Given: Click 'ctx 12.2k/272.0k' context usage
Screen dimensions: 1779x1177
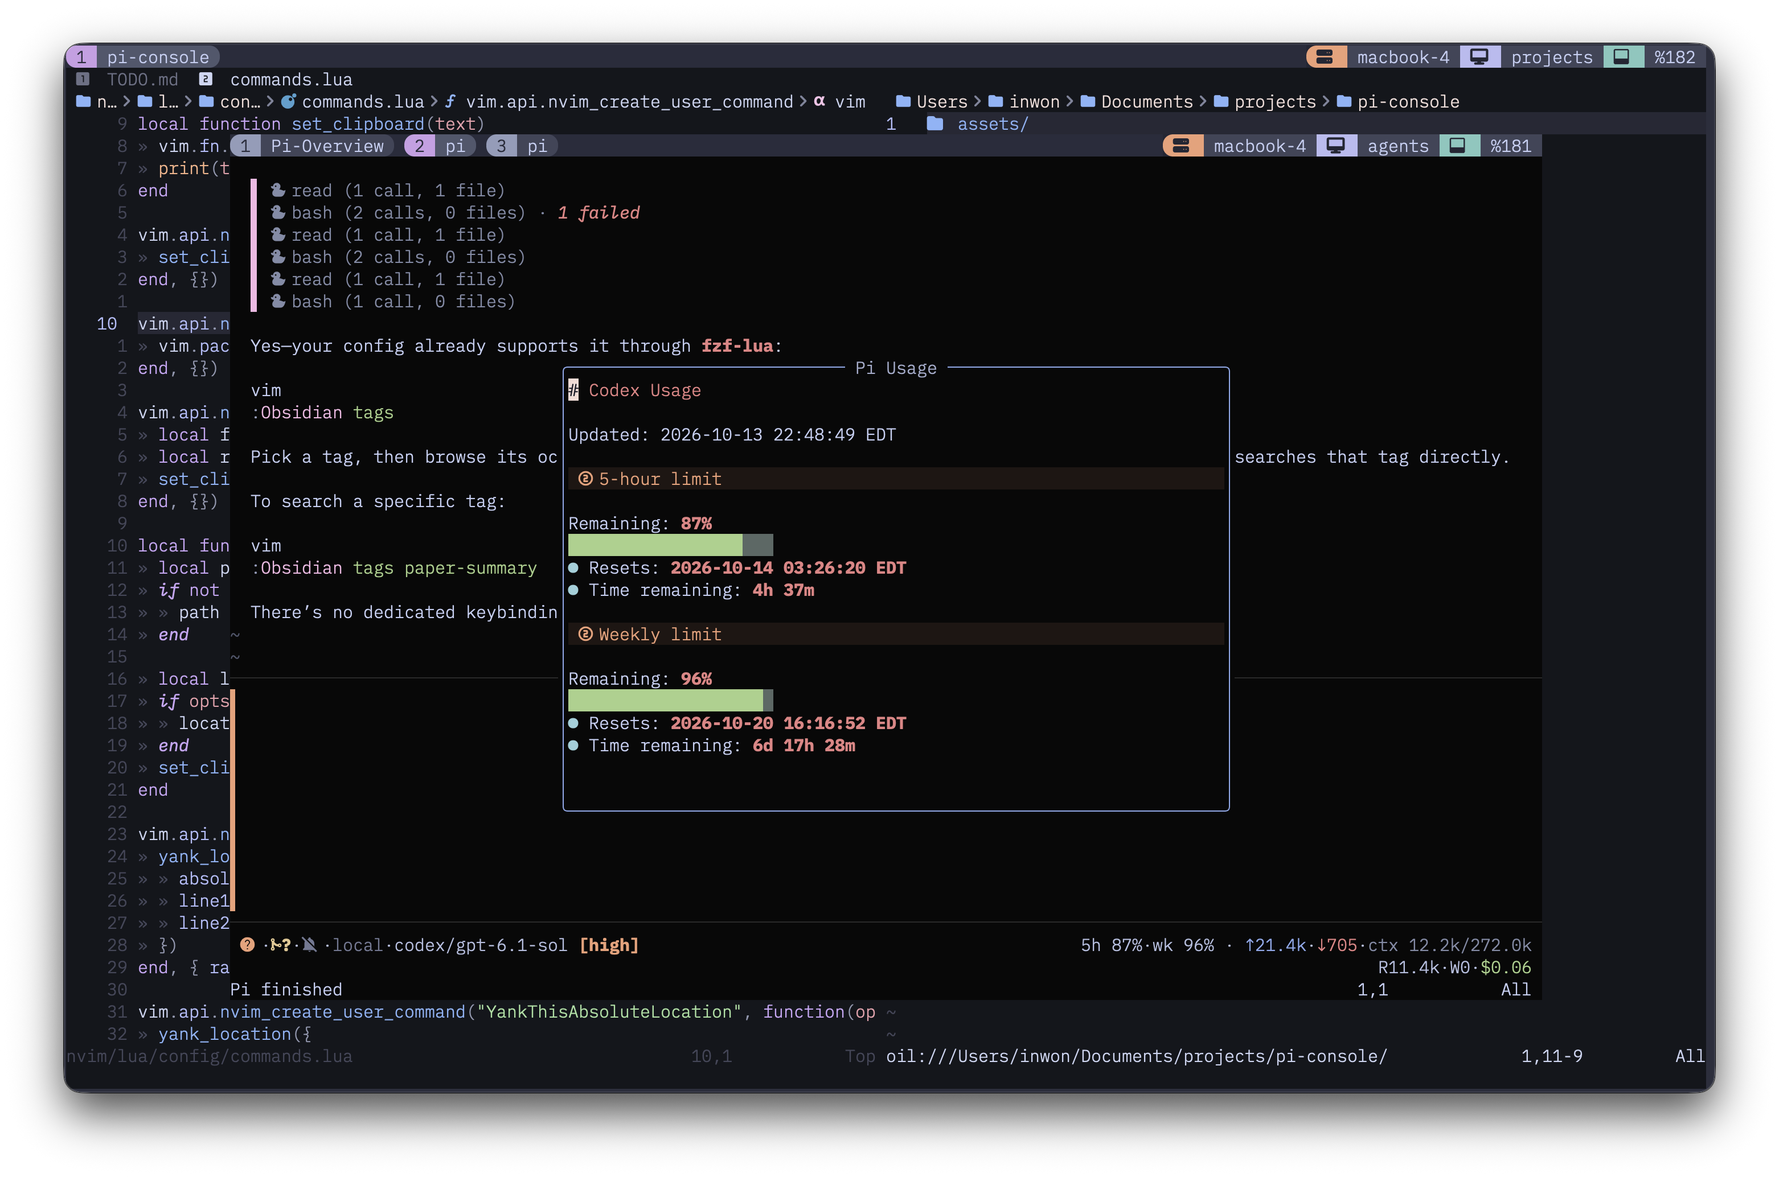Looking at the screenshot, I should pyautogui.click(x=1449, y=945).
